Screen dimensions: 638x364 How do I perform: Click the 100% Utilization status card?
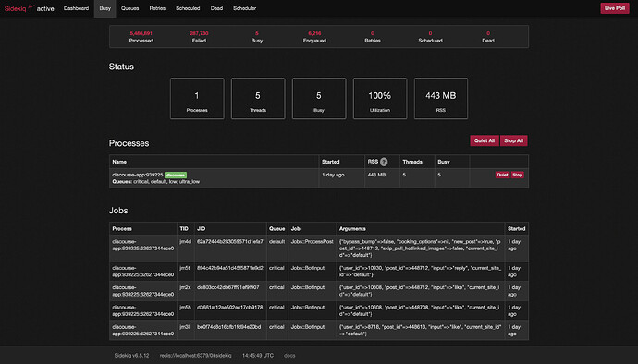pos(380,99)
